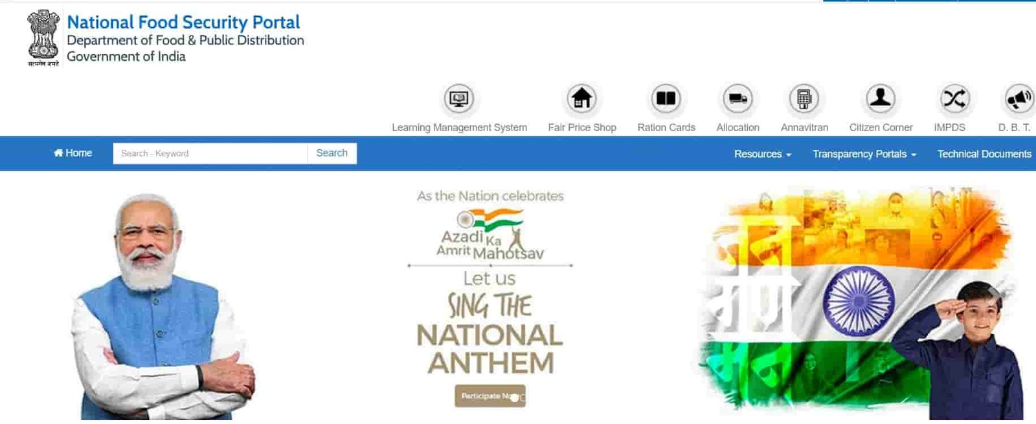Click the Search button
Image resolution: width=1036 pixels, height=424 pixels.
(x=332, y=153)
